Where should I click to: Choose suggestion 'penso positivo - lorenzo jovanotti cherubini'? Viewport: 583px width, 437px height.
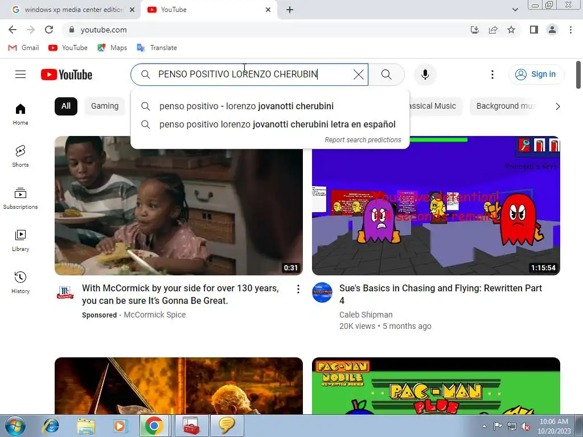[270, 106]
